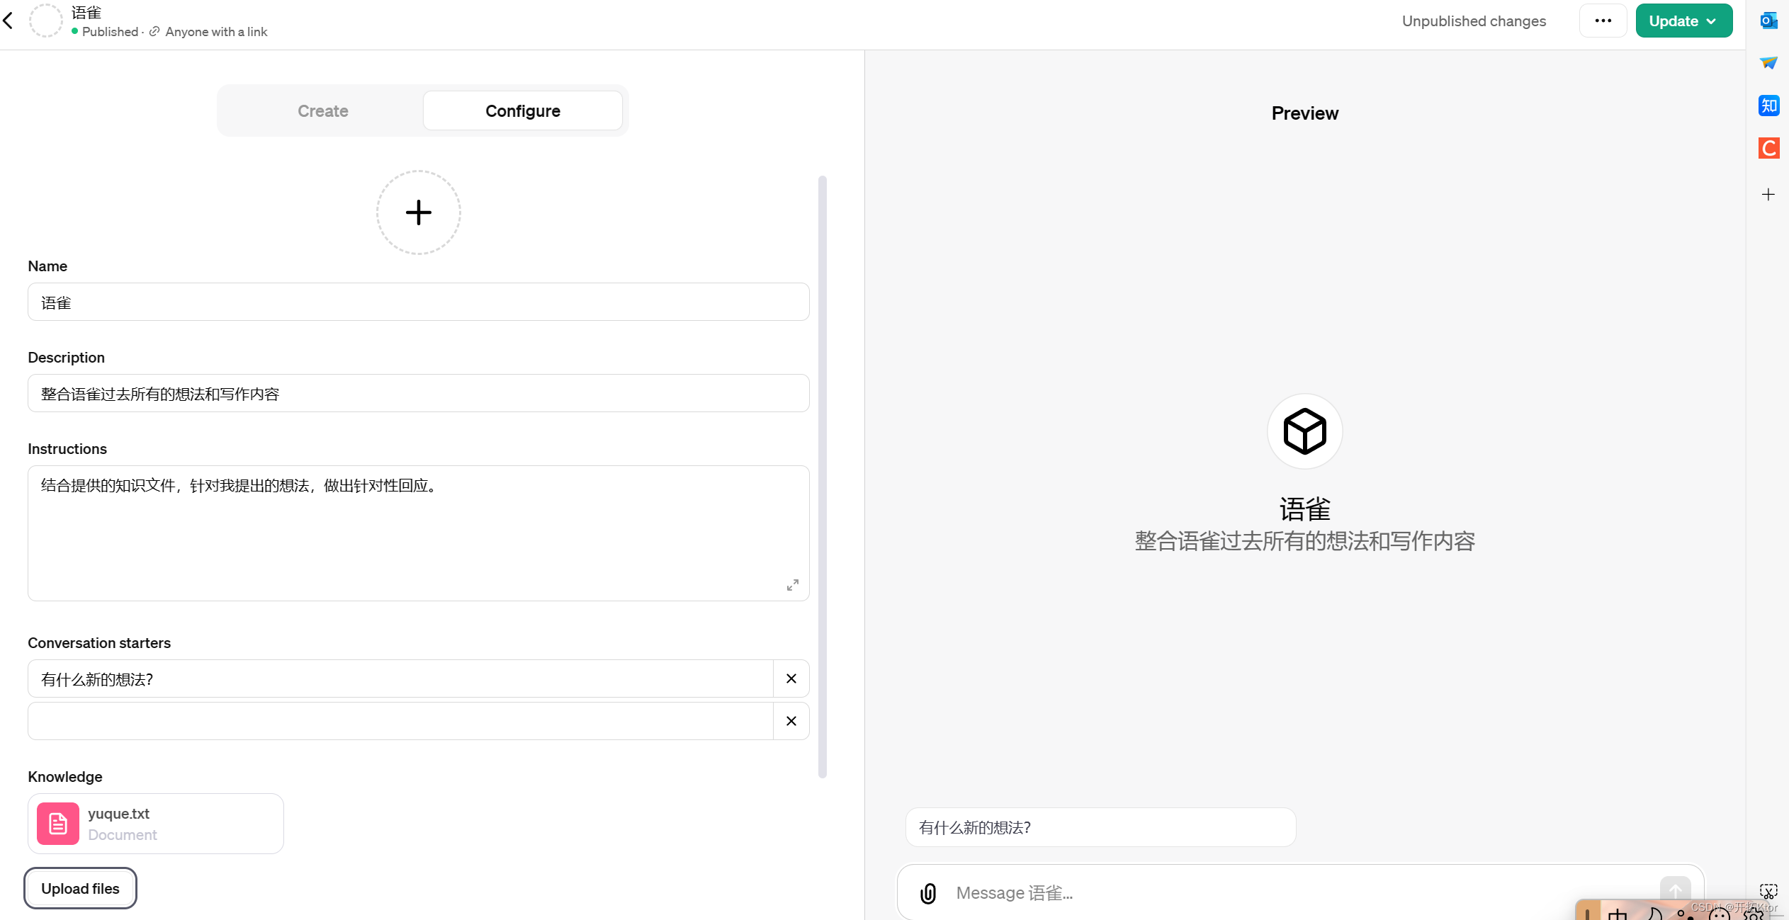Add a new sidebar app
Image resolution: width=1789 pixels, height=920 pixels.
pos(1768,195)
